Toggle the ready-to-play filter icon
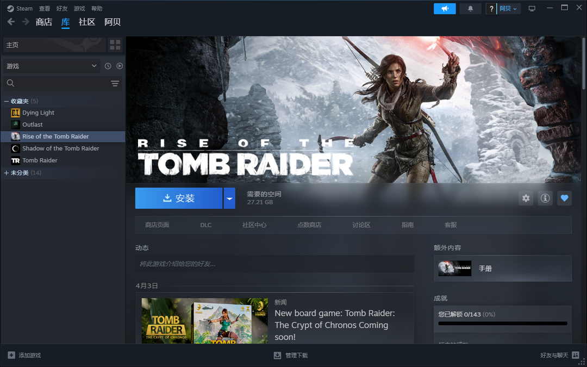Screen dimensions: 587x367 click(x=120, y=66)
